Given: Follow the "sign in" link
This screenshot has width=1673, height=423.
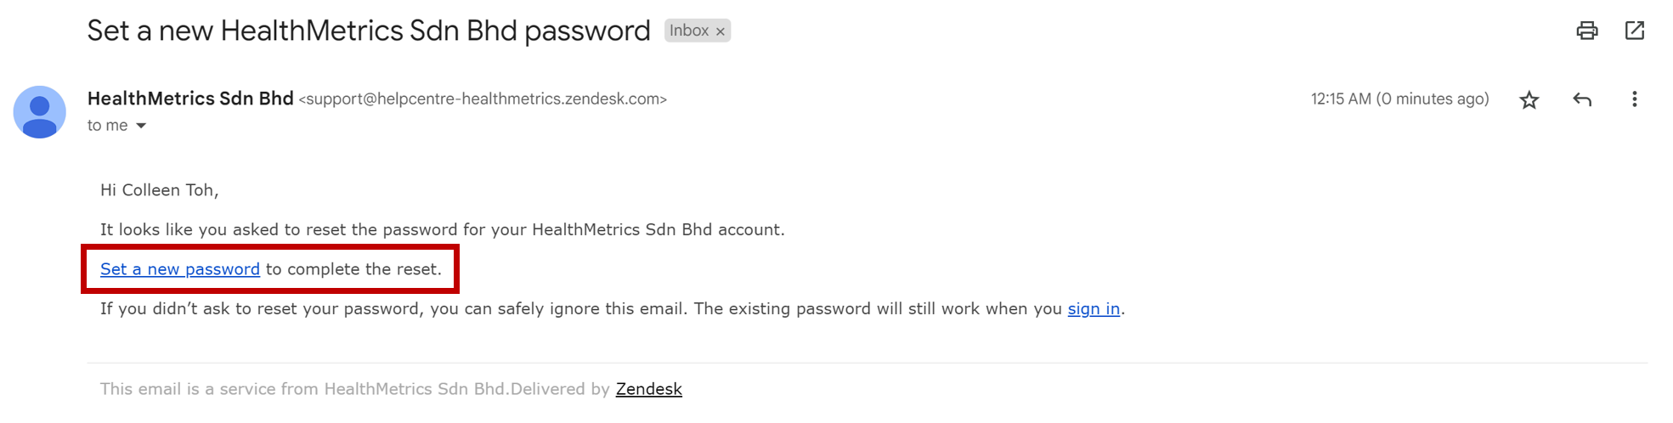Looking at the screenshot, I should coord(1093,309).
